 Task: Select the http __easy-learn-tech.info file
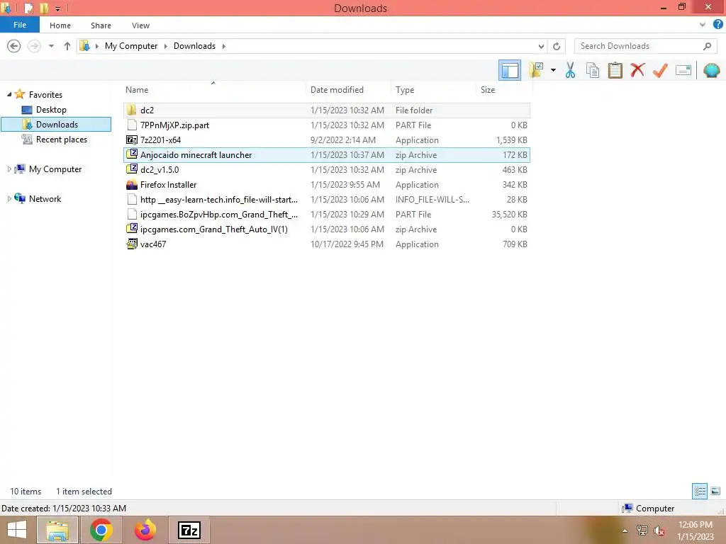click(327, 199)
